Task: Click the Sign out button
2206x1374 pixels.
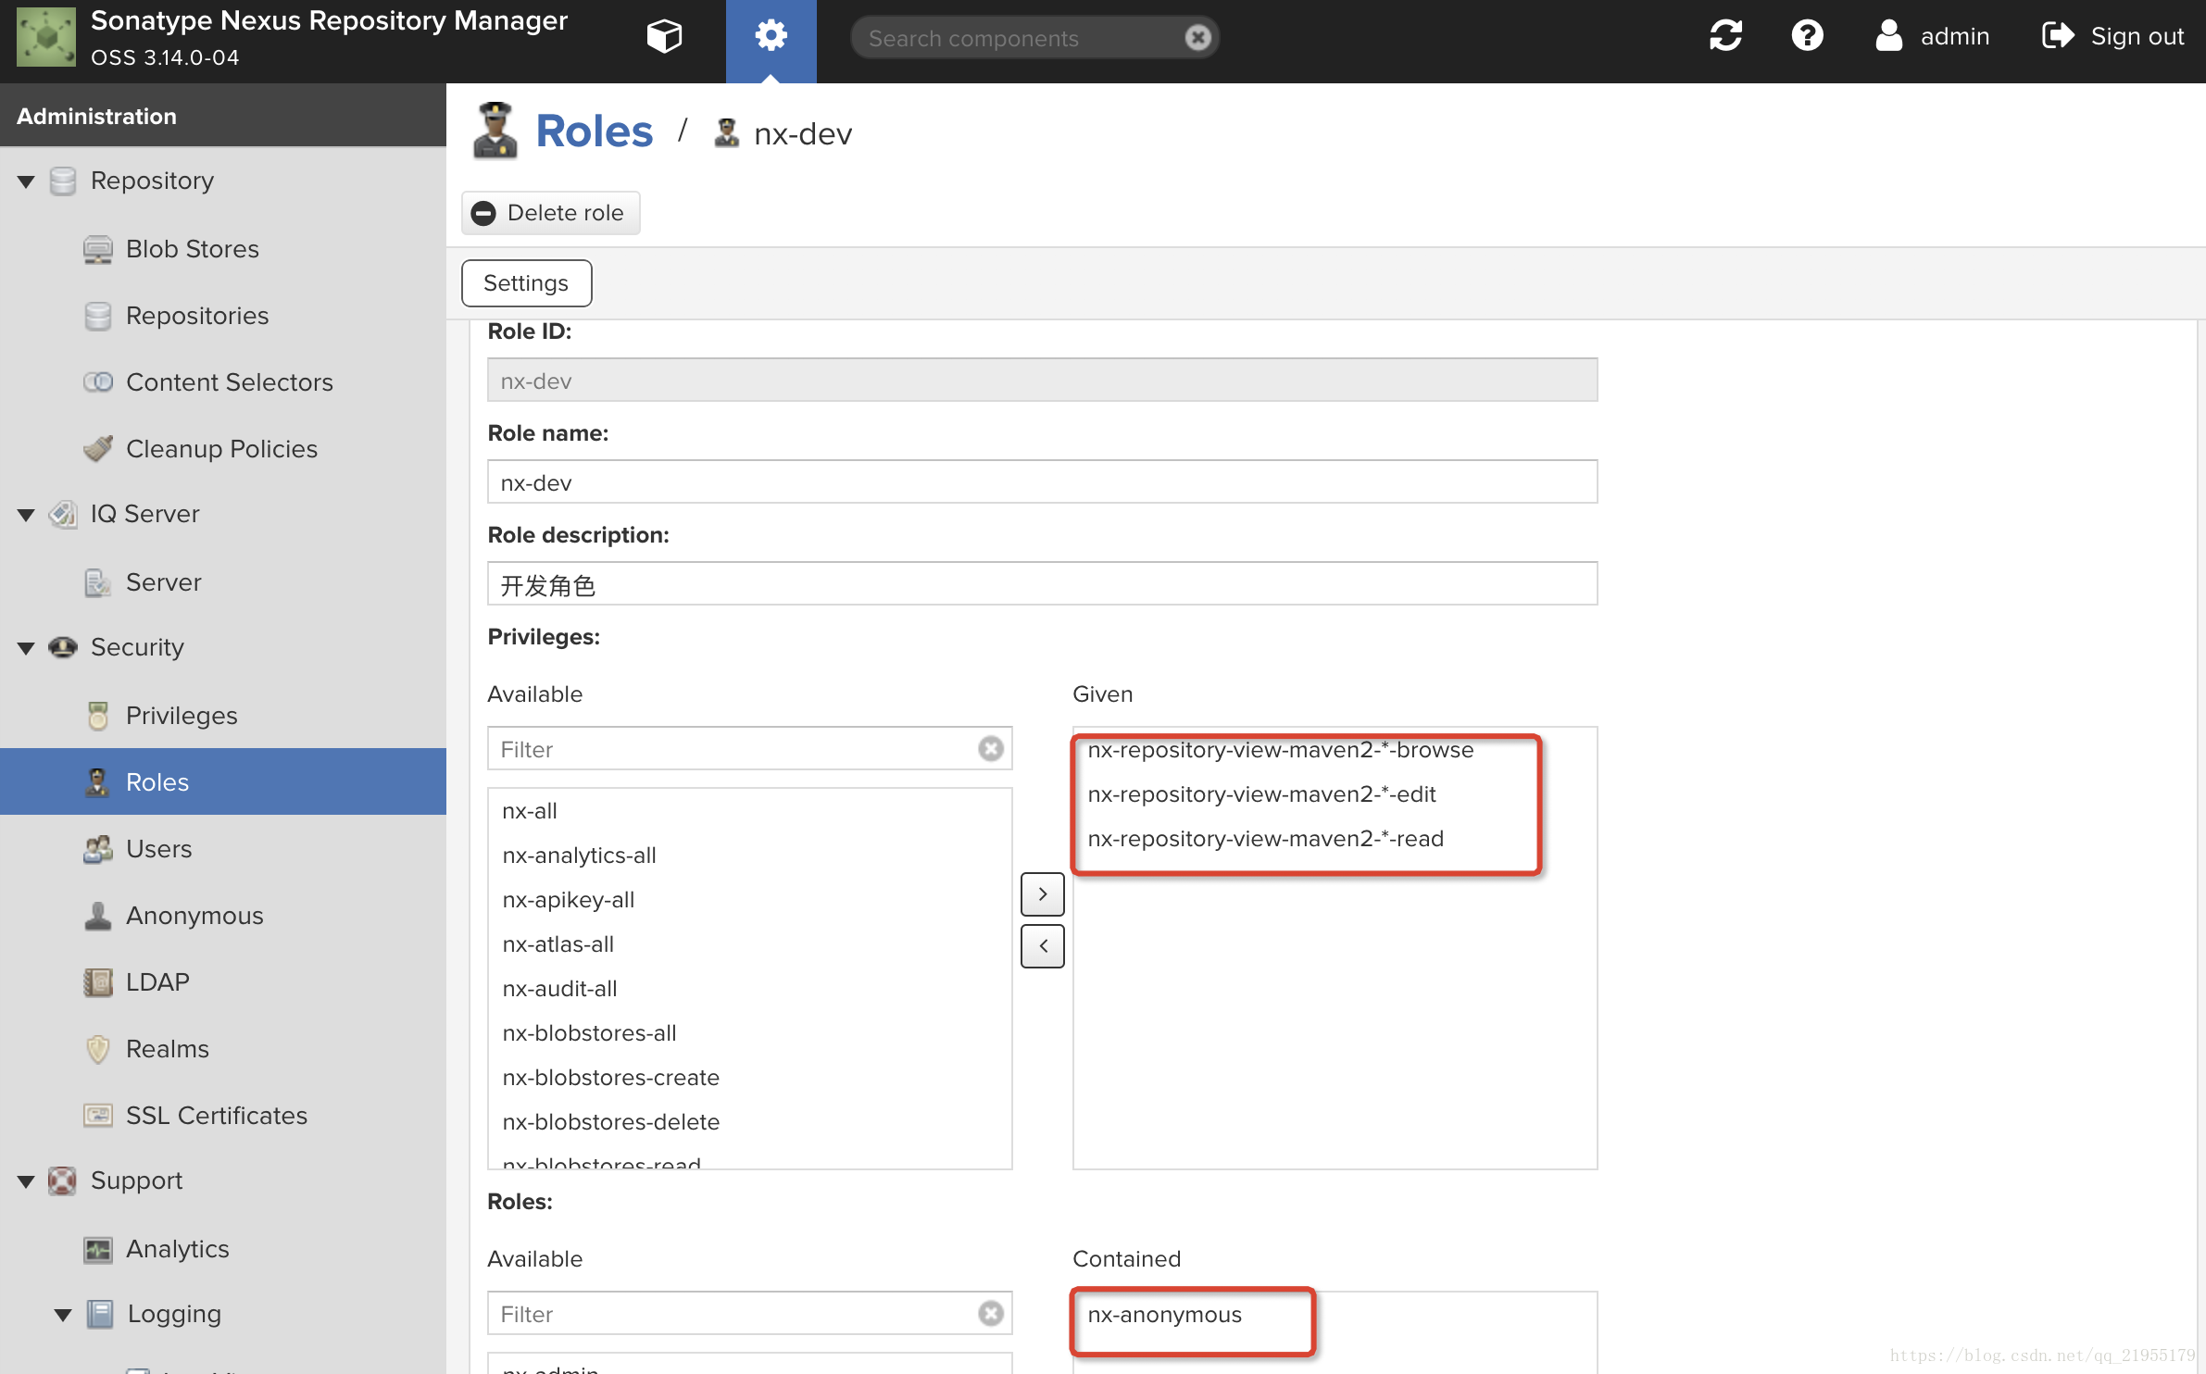Action: point(2112,36)
